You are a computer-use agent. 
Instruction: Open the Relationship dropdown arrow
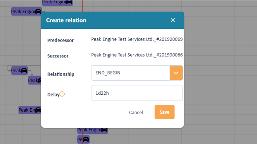click(x=176, y=73)
